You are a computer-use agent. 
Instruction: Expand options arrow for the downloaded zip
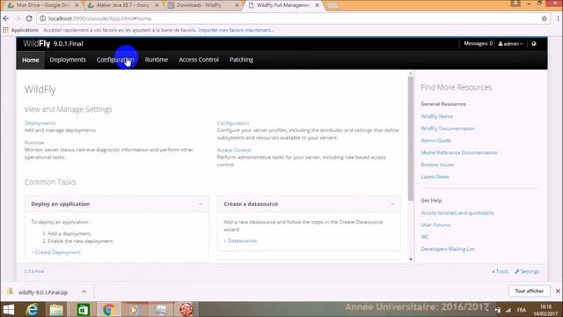pos(84,291)
